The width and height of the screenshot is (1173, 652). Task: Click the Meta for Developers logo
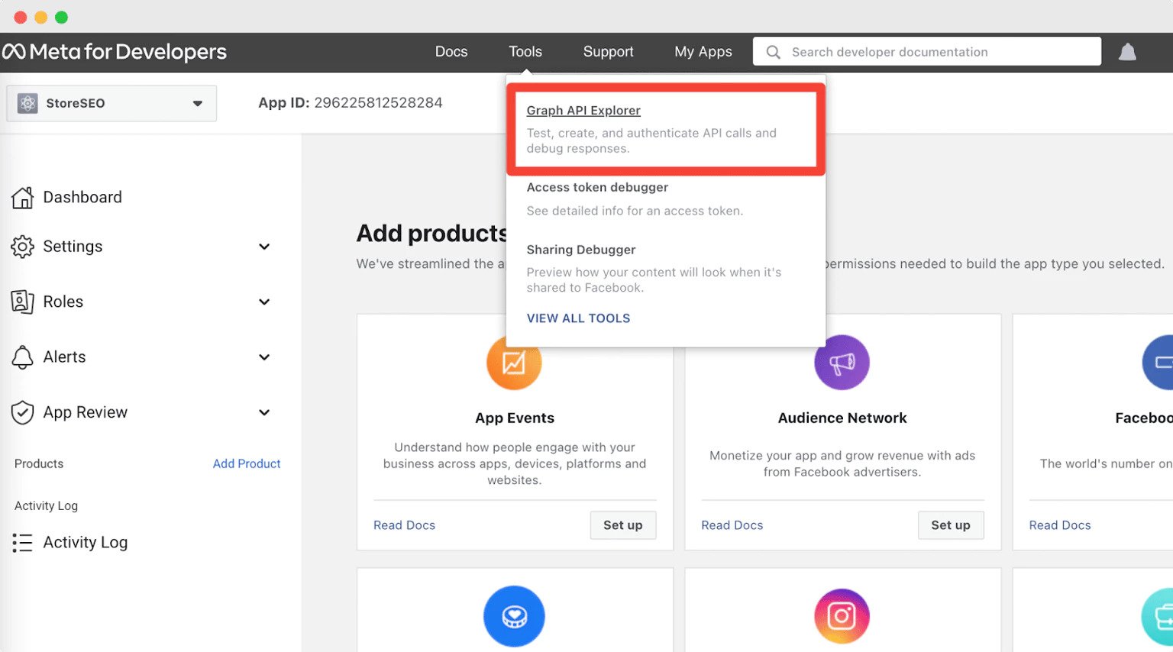(115, 52)
